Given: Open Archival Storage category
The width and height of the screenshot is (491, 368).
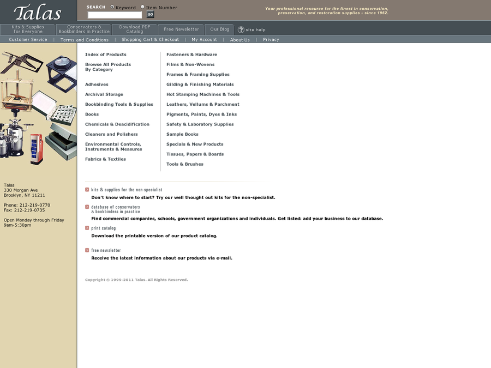Looking at the screenshot, I should pos(104,94).
